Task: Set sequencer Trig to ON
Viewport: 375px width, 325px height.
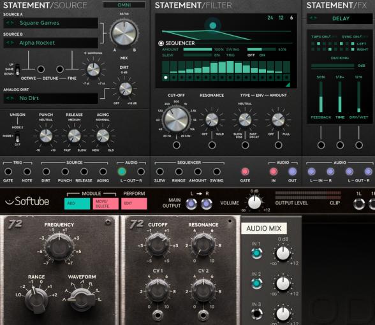Action: [x=262, y=55]
